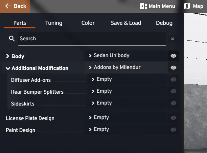Open the Addons by Milendur dropdown
Viewport: 207px width, 153px height.
point(126,68)
